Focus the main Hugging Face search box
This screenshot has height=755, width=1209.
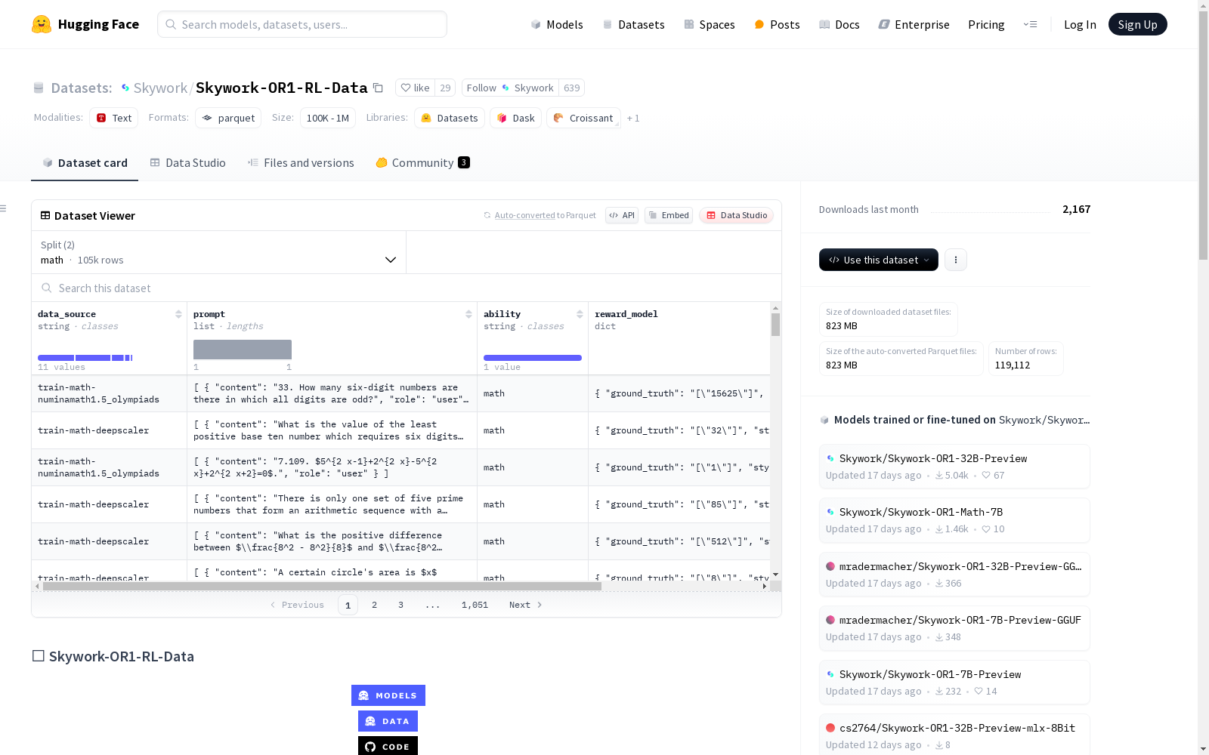pyautogui.click(x=302, y=24)
